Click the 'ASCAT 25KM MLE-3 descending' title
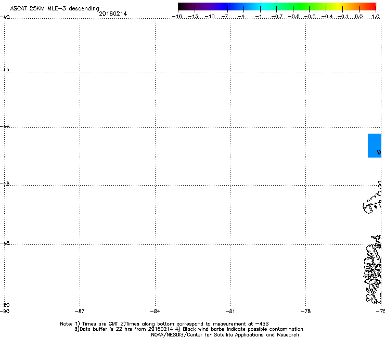 (x=55, y=9)
